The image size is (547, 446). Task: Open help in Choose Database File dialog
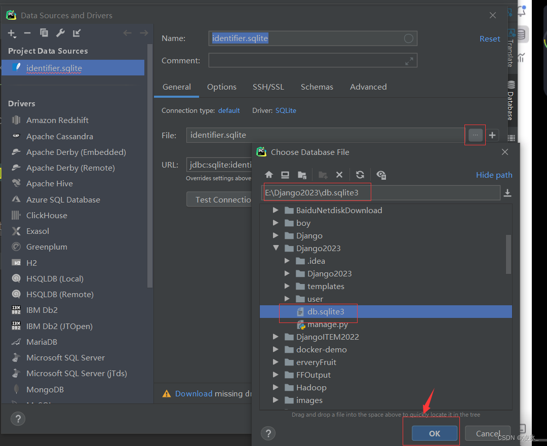[268, 433]
